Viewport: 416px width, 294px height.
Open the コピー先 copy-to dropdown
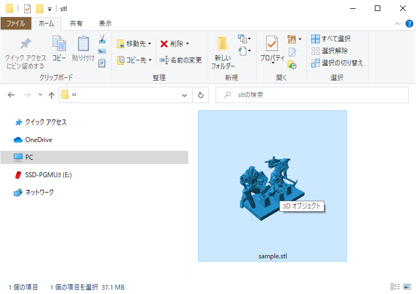[134, 60]
